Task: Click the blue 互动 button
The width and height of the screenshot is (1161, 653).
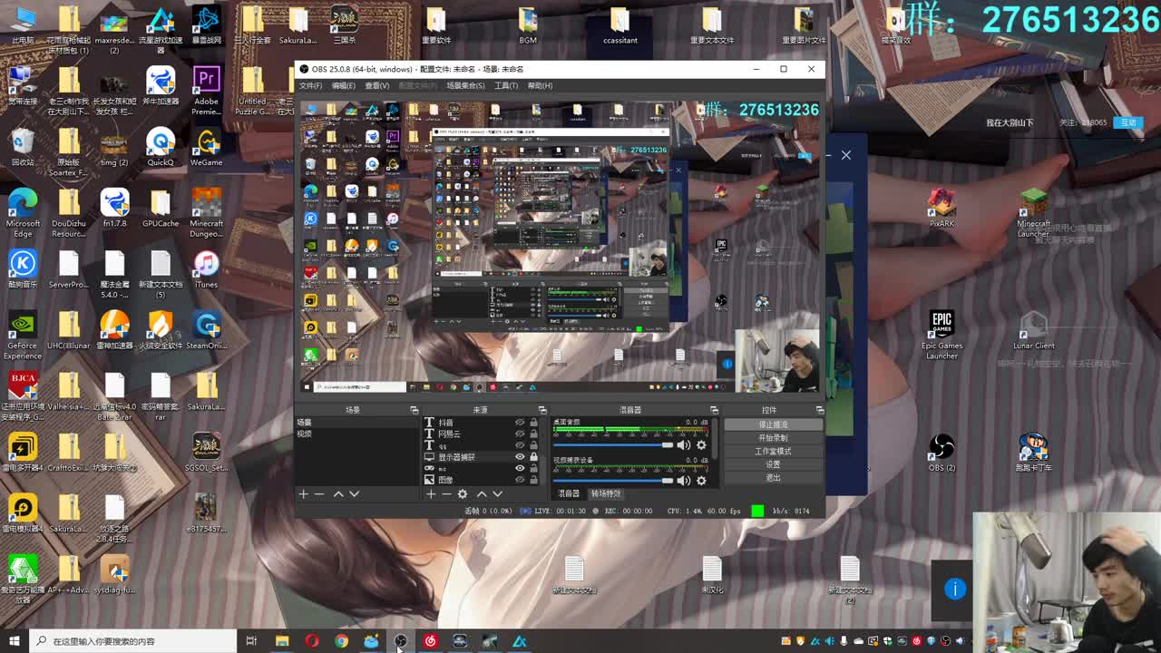Action: coord(1128,122)
